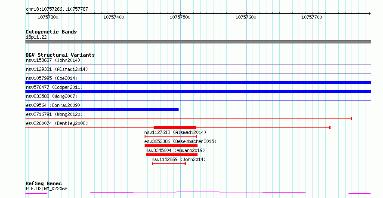Open variant esv29564 (Conrad2009) label

click(x=53, y=105)
